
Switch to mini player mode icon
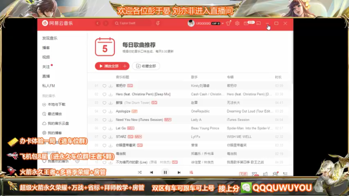[x=258, y=23]
